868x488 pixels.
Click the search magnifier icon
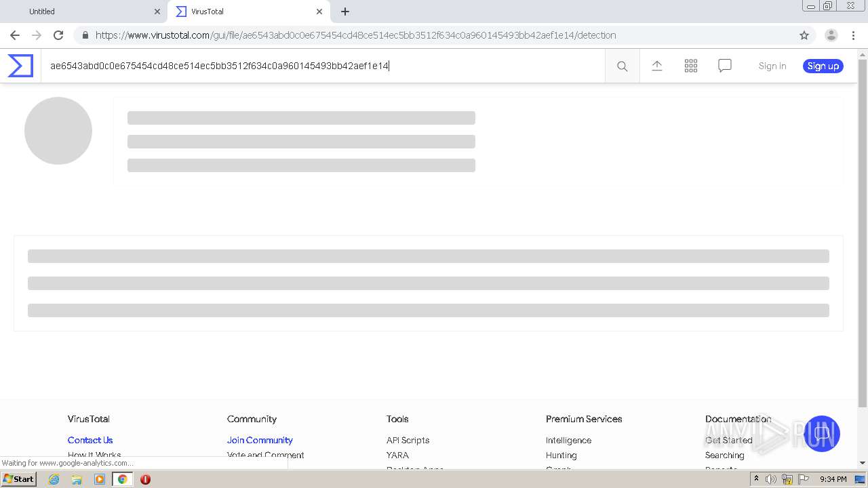622,66
